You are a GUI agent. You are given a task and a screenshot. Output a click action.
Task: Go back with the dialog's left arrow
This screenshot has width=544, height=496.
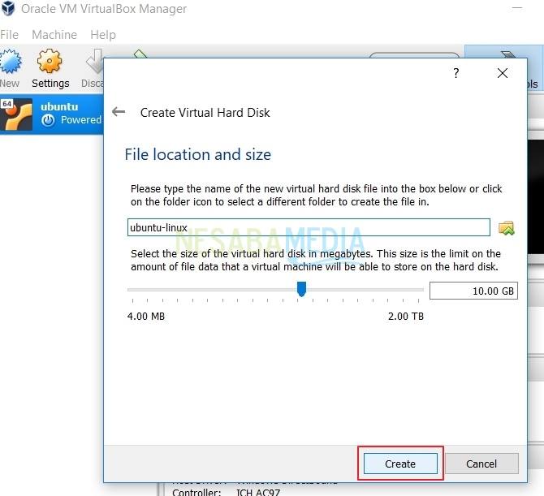click(x=119, y=112)
